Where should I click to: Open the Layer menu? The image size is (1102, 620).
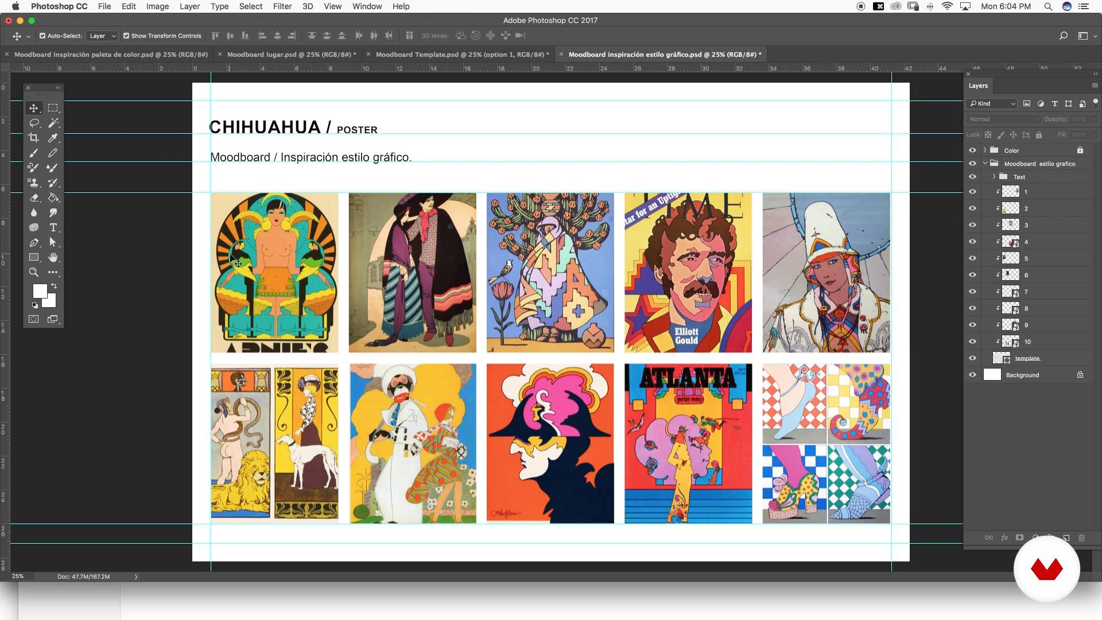pos(189,6)
